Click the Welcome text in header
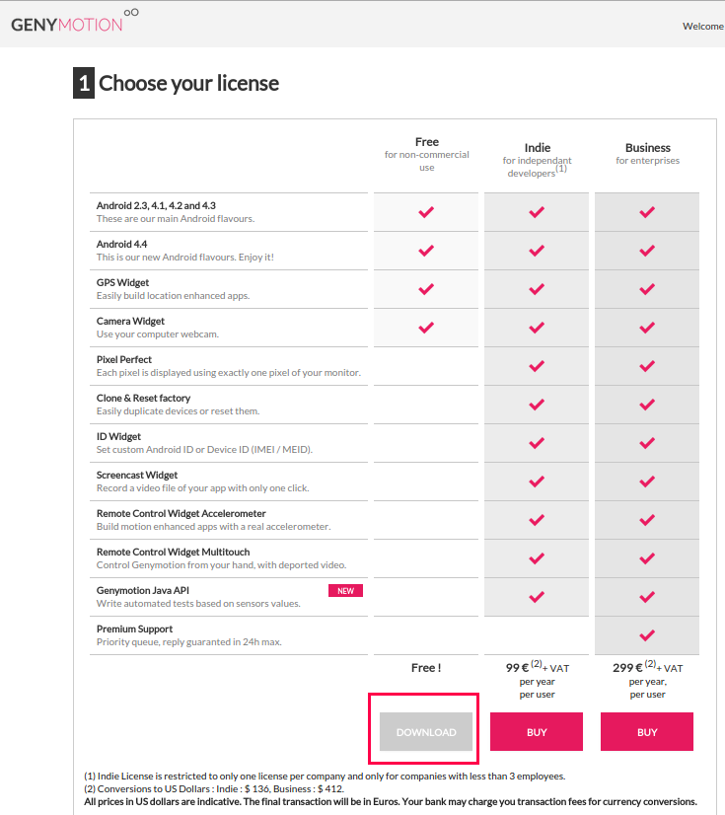 (x=703, y=26)
